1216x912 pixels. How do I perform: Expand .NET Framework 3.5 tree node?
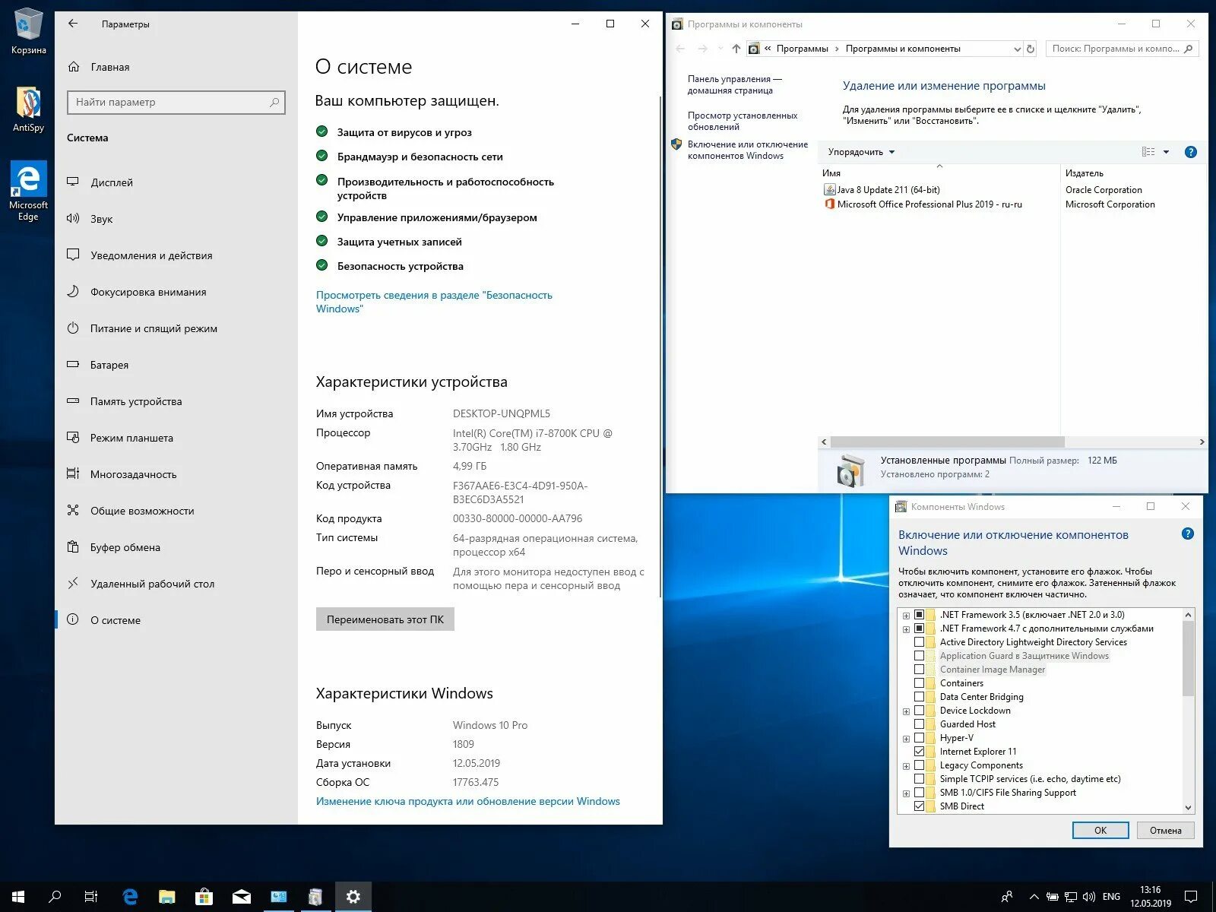pyautogui.click(x=906, y=616)
